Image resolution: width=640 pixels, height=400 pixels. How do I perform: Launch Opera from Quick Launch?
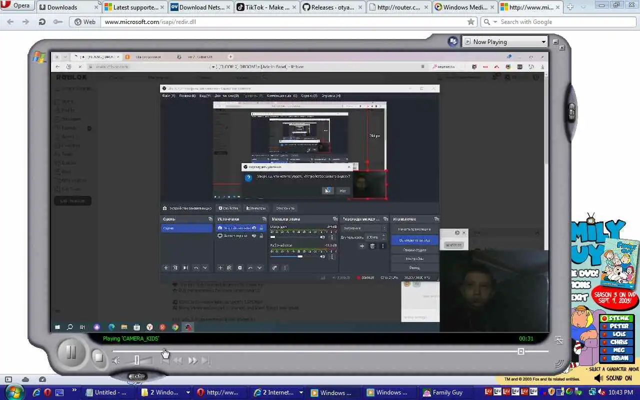(48, 392)
